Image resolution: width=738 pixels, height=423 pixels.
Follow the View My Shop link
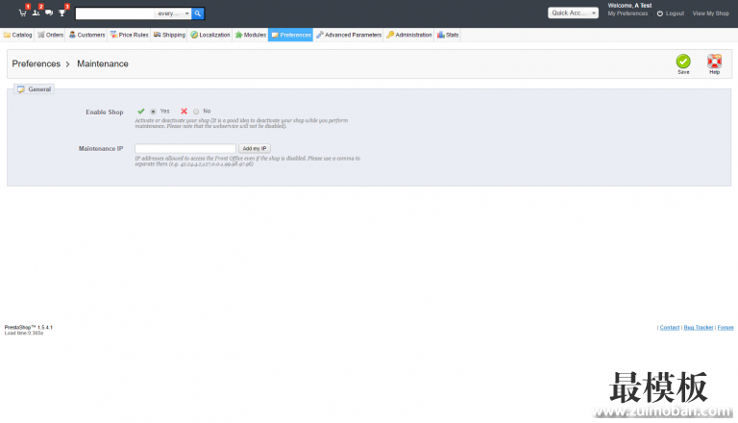(x=710, y=13)
